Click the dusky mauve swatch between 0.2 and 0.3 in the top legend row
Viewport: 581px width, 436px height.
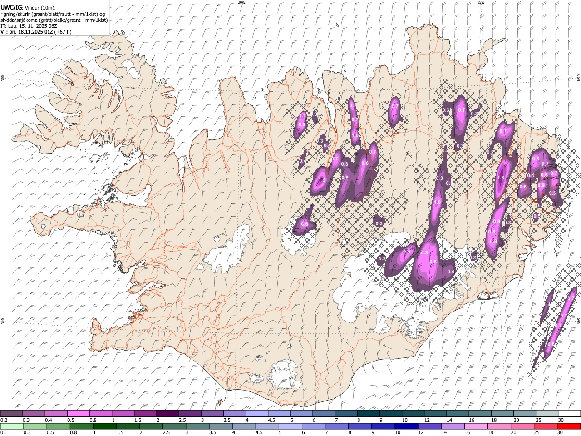[x=11, y=414]
